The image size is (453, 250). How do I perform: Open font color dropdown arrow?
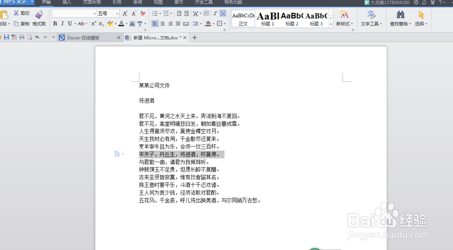click(126, 24)
